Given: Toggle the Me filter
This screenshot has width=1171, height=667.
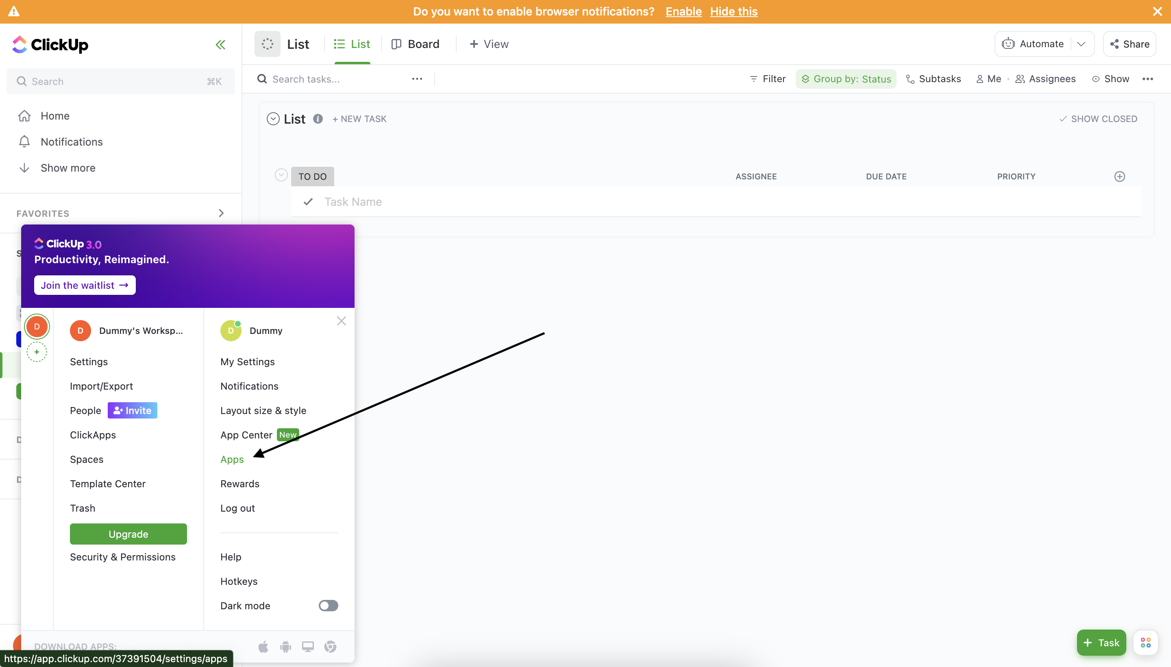Looking at the screenshot, I should tap(989, 79).
